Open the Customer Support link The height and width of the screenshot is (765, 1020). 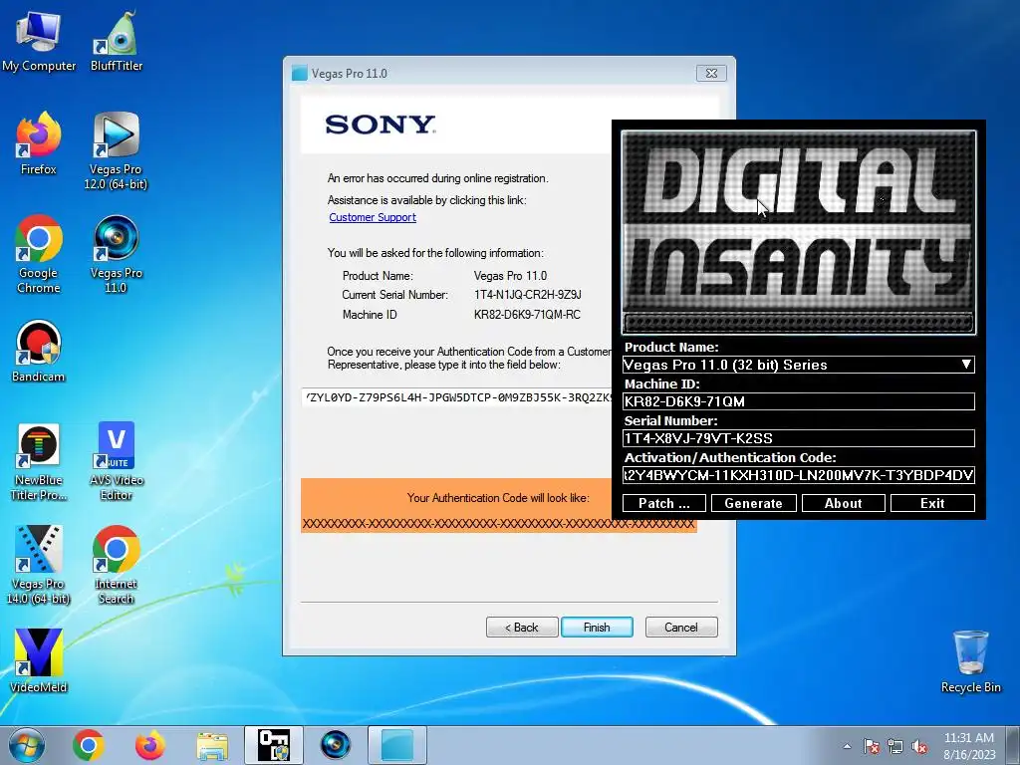tap(373, 217)
